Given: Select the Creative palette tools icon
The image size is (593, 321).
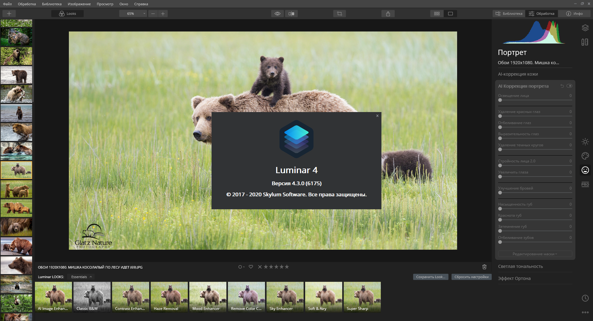Looking at the screenshot, I should [x=585, y=156].
